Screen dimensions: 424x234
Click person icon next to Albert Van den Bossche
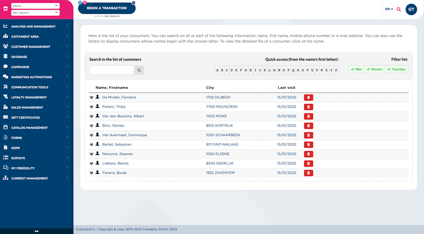coord(98,116)
